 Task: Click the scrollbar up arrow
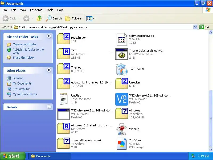click(x=211, y=32)
